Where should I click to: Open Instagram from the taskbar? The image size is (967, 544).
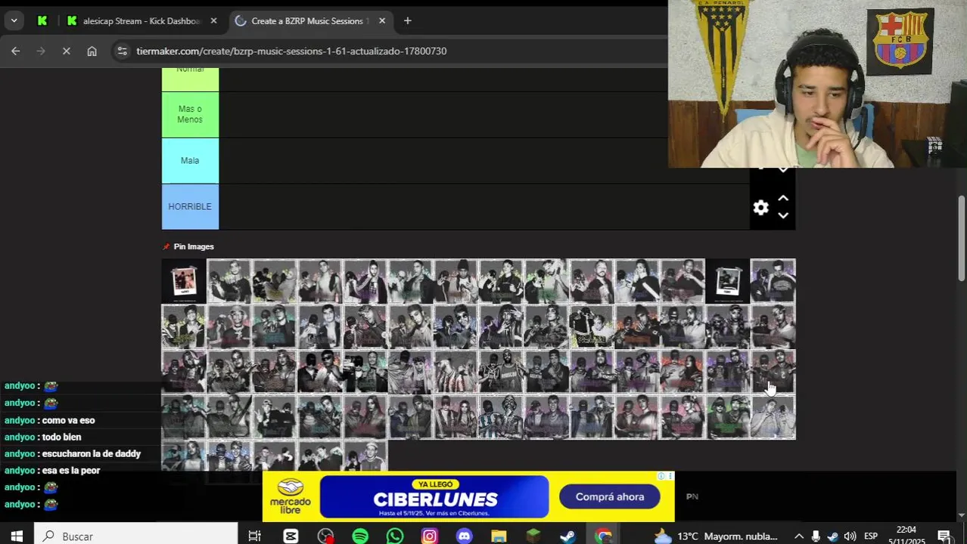[x=430, y=536]
